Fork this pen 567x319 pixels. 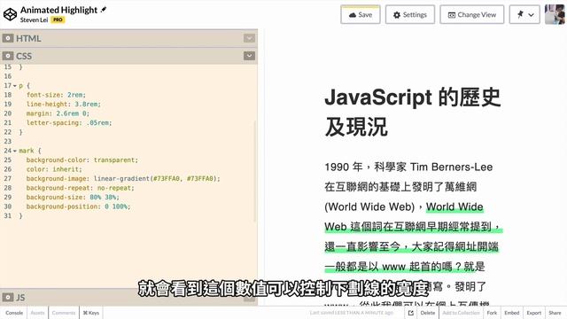click(492, 313)
